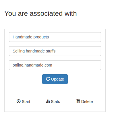Focus the 'Handmade products' name field
The width and height of the screenshot is (114, 117).
click(x=55, y=37)
